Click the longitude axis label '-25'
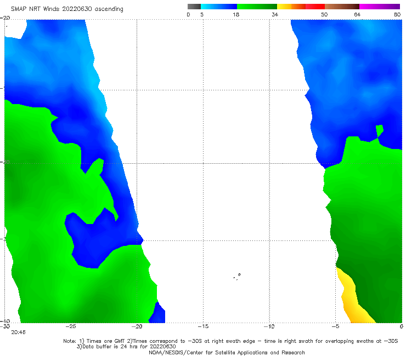 point(71,326)
